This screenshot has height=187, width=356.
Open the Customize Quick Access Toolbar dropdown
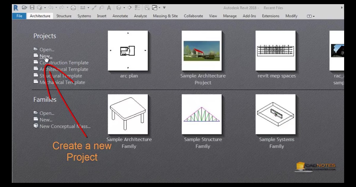[x=164, y=7]
